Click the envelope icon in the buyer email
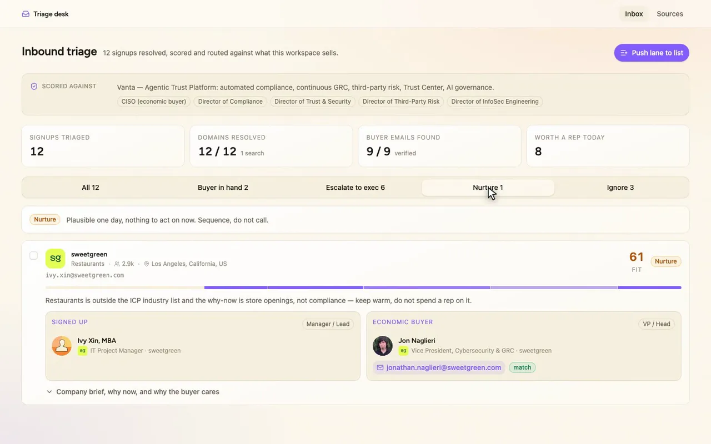The image size is (711, 444). 380,367
